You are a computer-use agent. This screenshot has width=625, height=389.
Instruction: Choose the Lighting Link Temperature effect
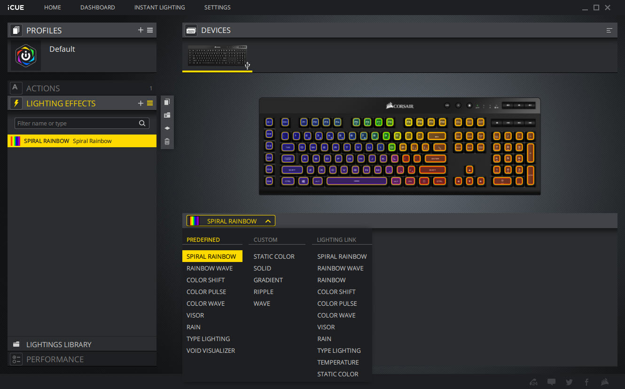[x=338, y=362]
